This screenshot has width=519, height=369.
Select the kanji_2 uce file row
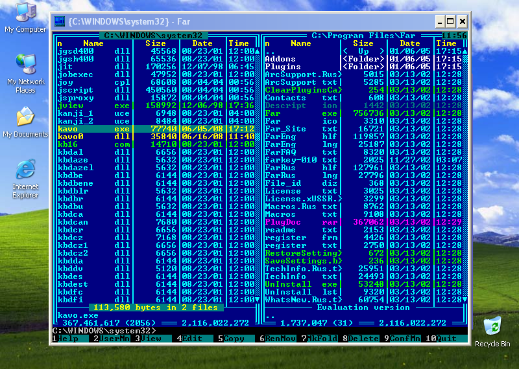[x=156, y=121]
